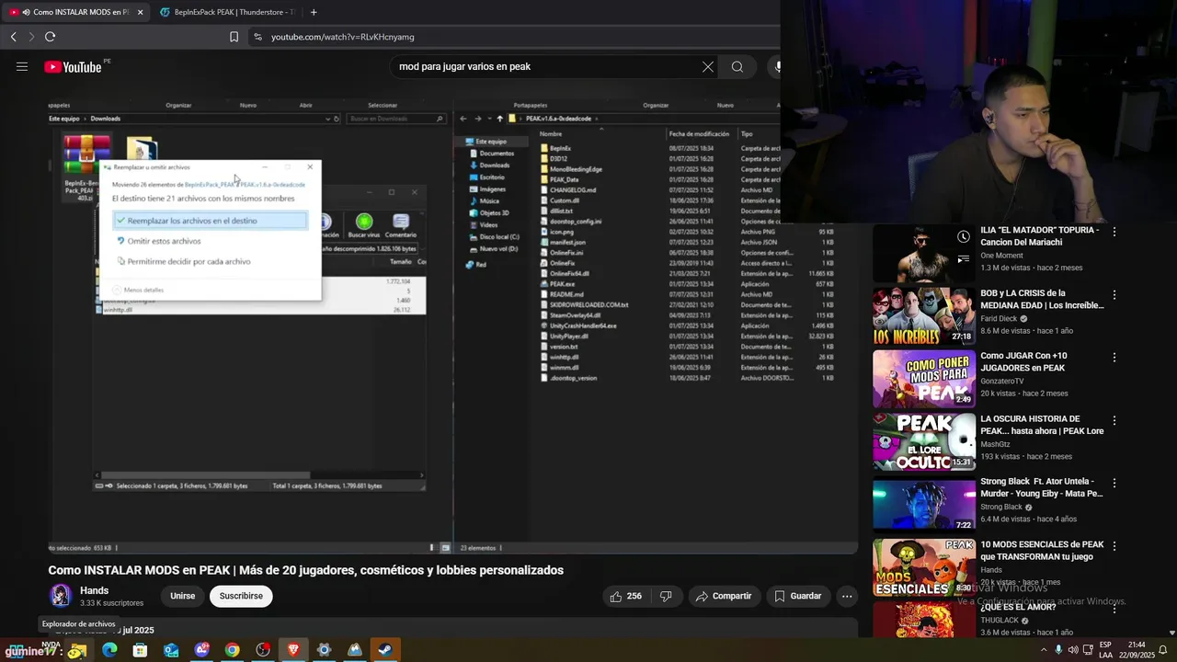The image size is (1177, 662).
Task: Open a new browser tab
Action: tap(314, 12)
